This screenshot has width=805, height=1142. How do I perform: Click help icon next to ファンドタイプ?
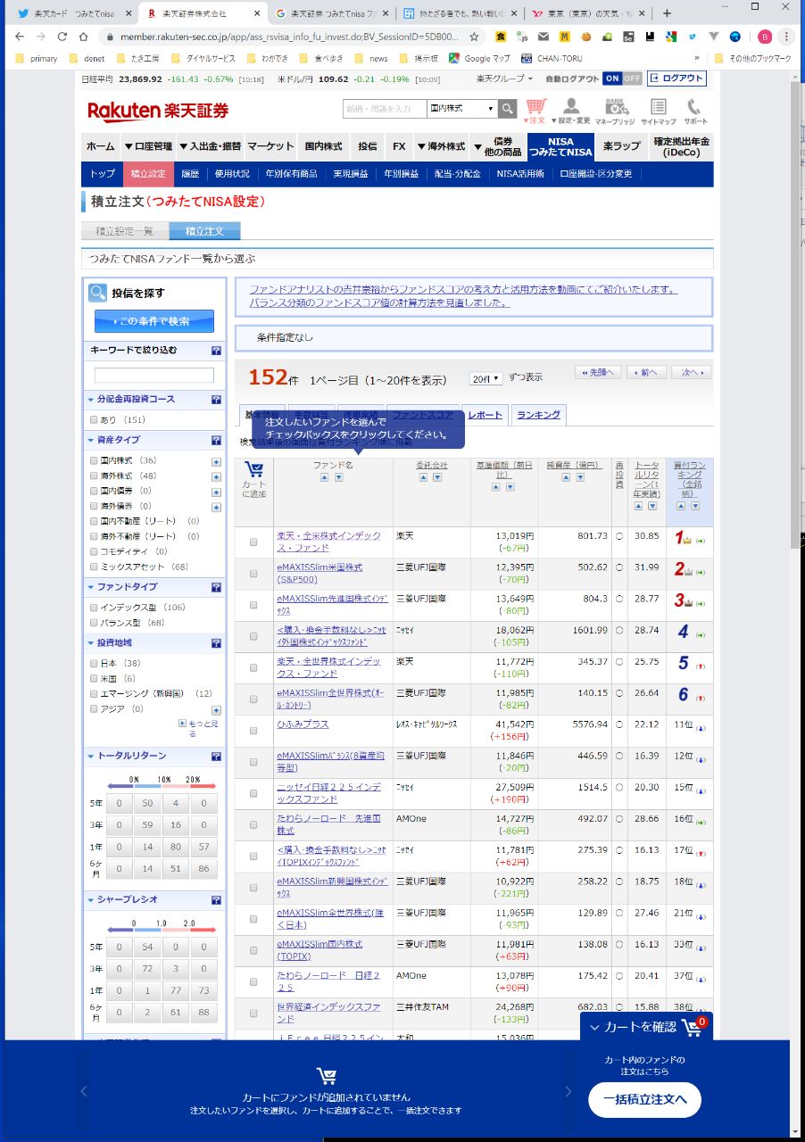(216, 587)
